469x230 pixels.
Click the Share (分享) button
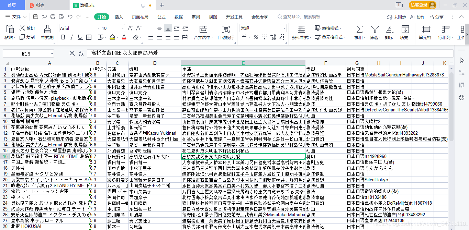pyautogui.click(x=436, y=17)
